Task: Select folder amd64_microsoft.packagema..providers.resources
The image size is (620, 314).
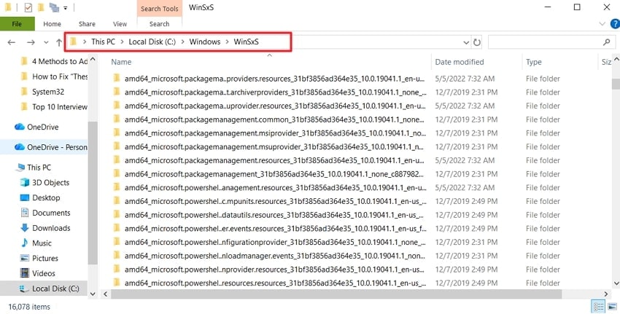Action: (x=269, y=79)
